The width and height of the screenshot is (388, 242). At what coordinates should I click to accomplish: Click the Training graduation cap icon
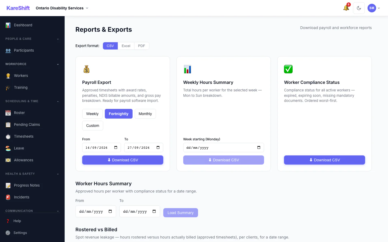click(8, 87)
